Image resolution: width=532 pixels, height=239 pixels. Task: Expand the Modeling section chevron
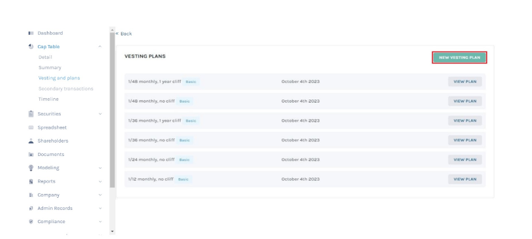click(100, 168)
